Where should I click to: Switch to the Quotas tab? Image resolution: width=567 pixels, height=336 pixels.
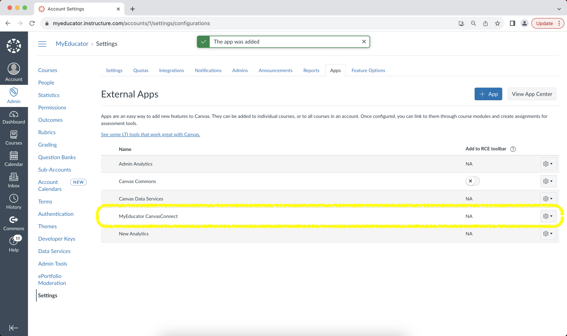pyautogui.click(x=141, y=71)
